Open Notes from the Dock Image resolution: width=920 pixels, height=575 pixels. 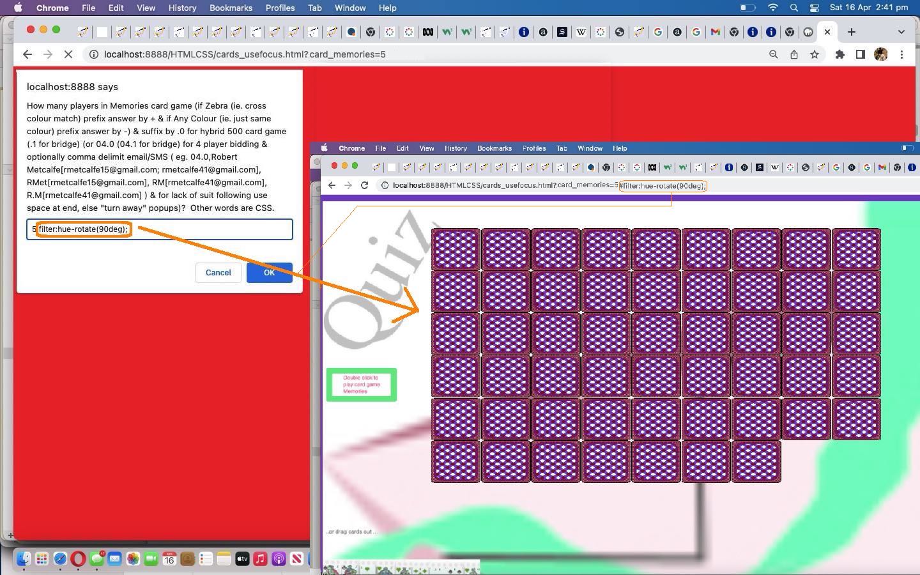(224, 559)
